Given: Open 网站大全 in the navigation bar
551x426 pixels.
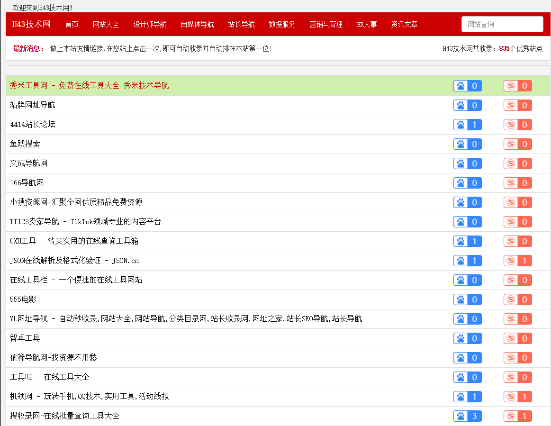Looking at the screenshot, I should [106, 24].
